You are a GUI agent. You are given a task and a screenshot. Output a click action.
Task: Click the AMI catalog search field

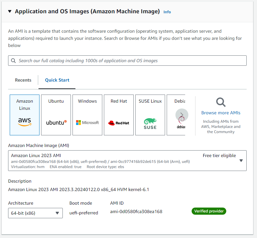(x=127, y=61)
